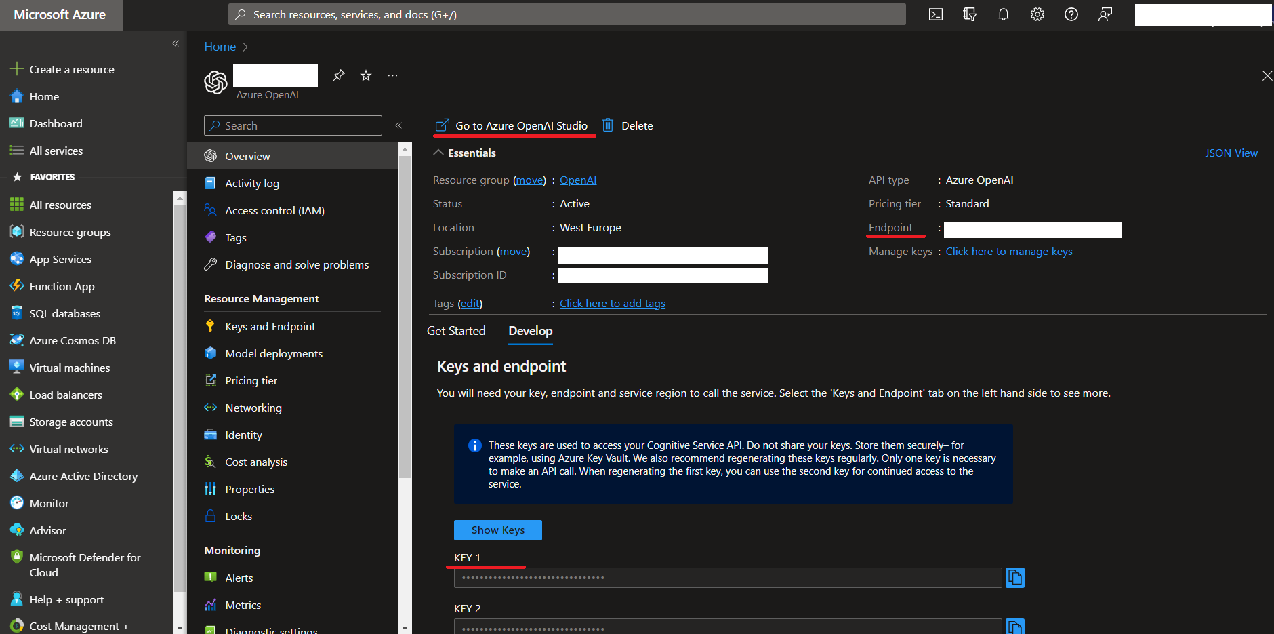
Task: Click move link next to Subscription
Action: click(x=513, y=252)
